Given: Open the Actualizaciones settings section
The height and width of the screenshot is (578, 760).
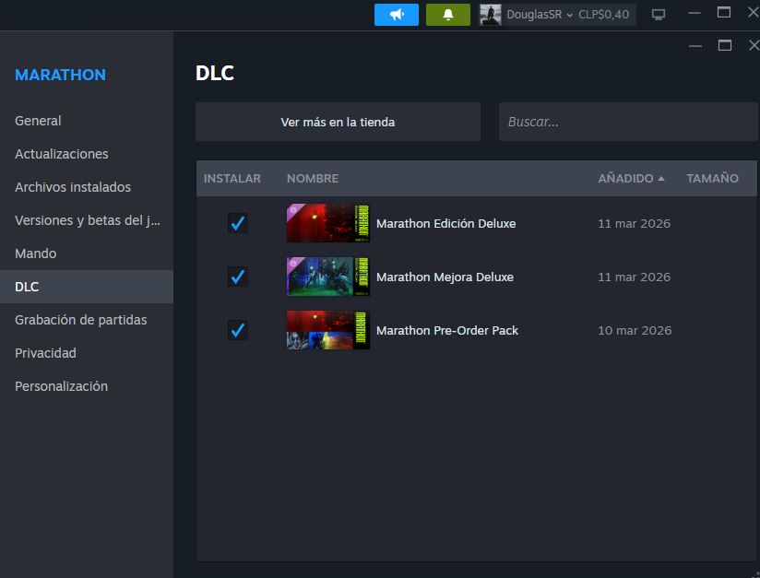Looking at the screenshot, I should (x=62, y=154).
